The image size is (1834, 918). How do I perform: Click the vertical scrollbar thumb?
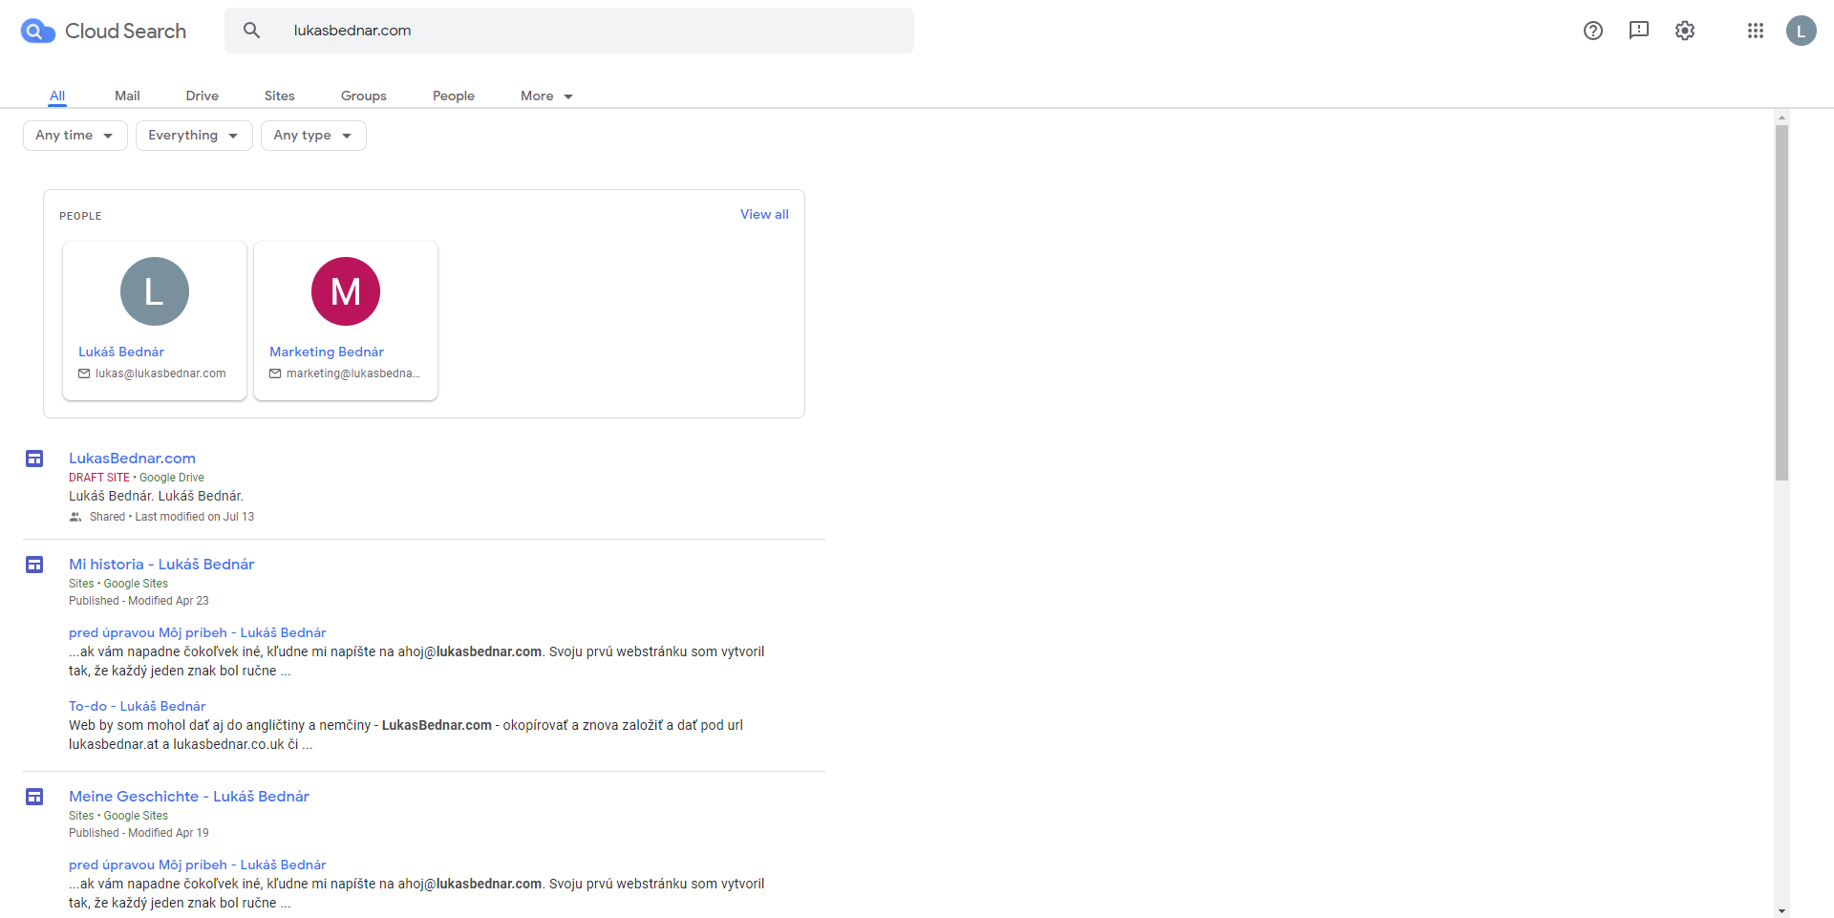click(x=1781, y=302)
